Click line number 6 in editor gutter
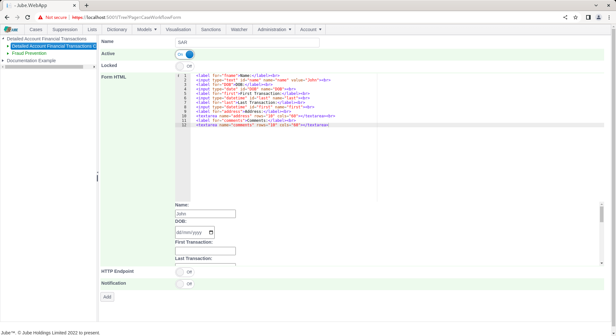This screenshot has width=616, height=336. tap(185, 98)
